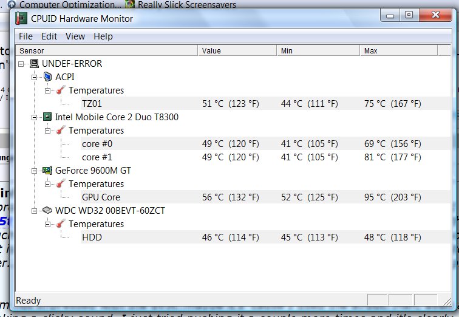Select WDC WD32 00BEVT-60ZCT label
Viewport: 459px width, 317px height.
(x=110, y=211)
